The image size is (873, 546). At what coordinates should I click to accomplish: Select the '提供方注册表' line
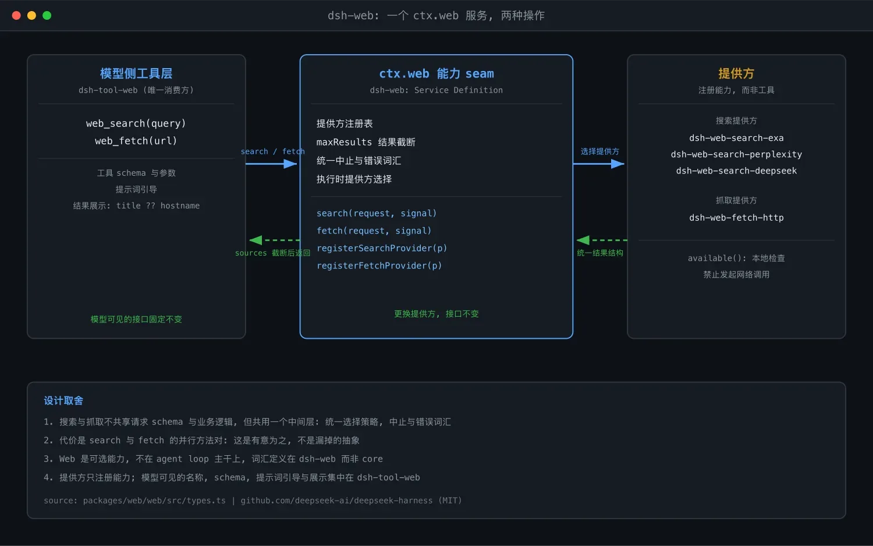[345, 123]
